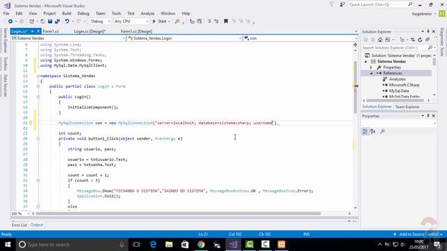Click the Open File folder toolbar icon
Screen dimensions: 447x251
pyautogui.click(x=43, y=22)
